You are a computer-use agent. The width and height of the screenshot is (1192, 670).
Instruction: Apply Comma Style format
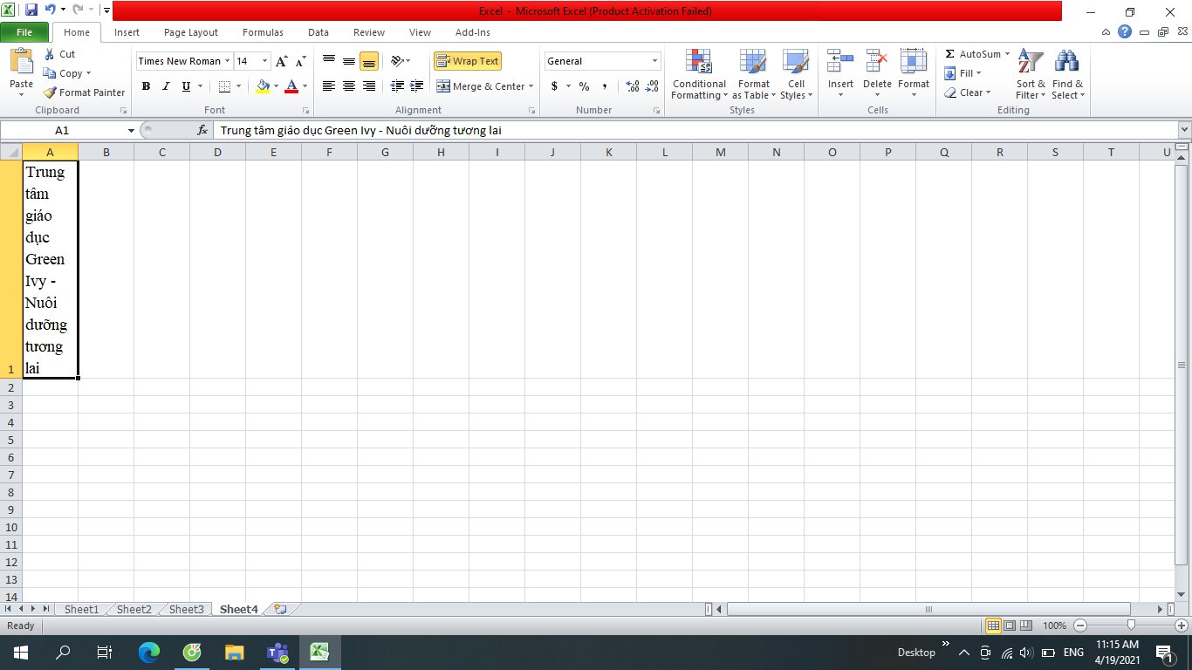click(x=605, y=86)
